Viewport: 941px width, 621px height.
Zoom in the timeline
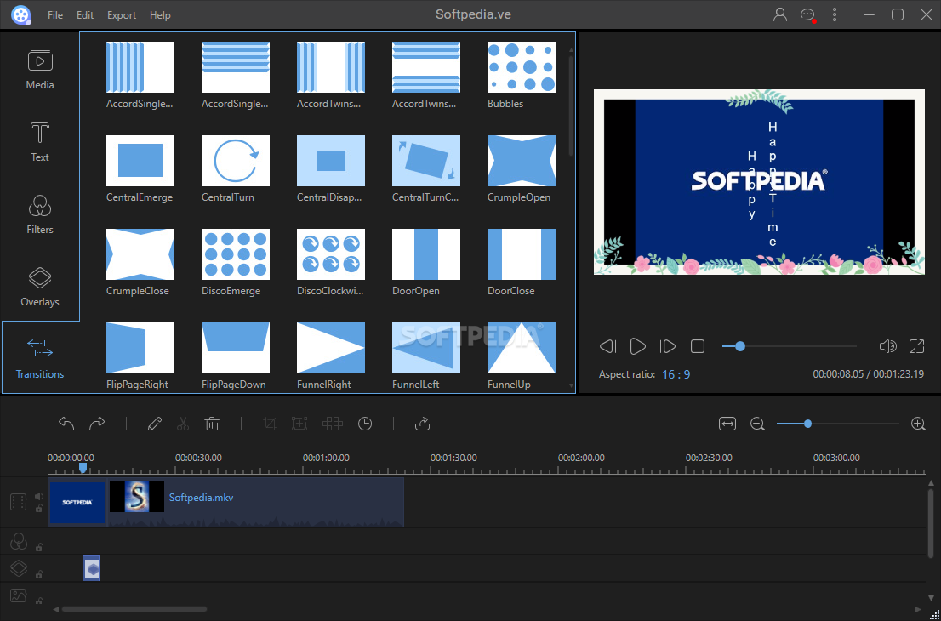918,424
